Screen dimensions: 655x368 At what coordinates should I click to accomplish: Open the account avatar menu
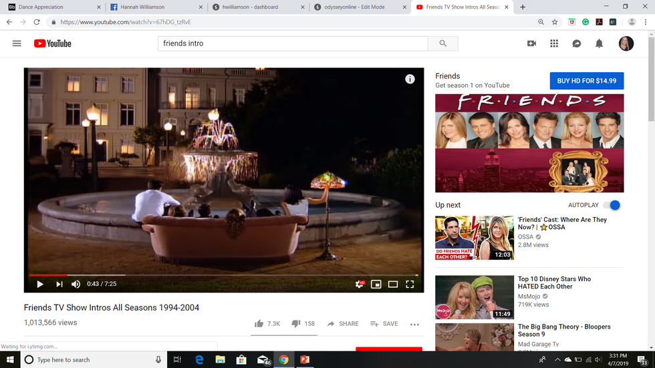point(626,43)
